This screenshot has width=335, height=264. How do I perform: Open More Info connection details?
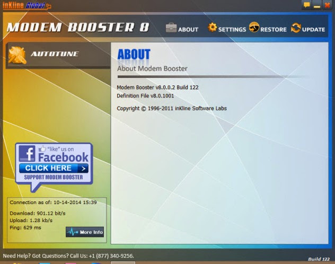tap(85, 232)
